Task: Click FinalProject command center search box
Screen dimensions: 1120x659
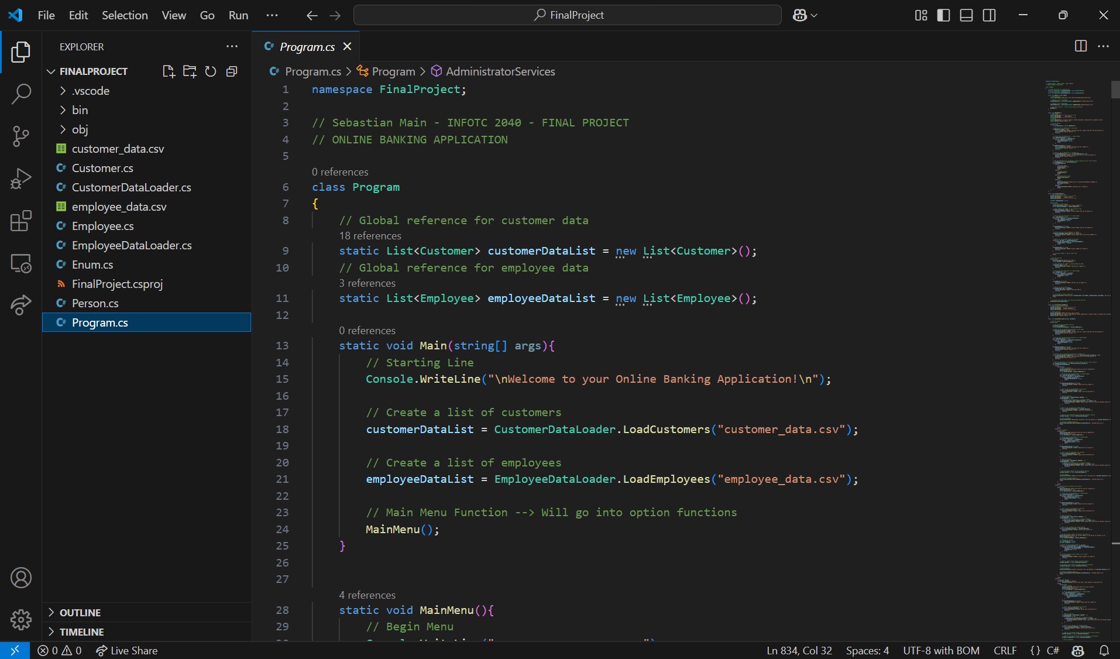Action: point(567,15)
